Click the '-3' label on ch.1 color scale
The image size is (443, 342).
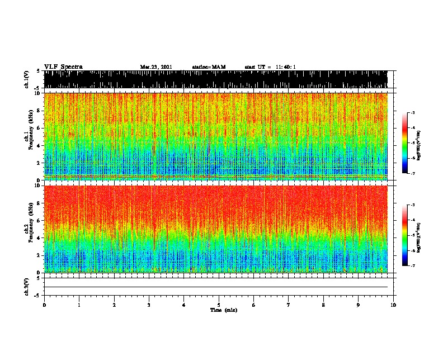412,112
